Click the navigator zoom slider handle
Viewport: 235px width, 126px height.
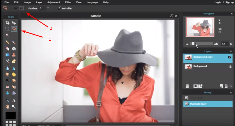[x=193, y=44]
